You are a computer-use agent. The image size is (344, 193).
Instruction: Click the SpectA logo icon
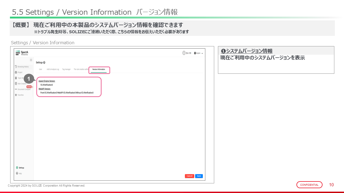17,53
